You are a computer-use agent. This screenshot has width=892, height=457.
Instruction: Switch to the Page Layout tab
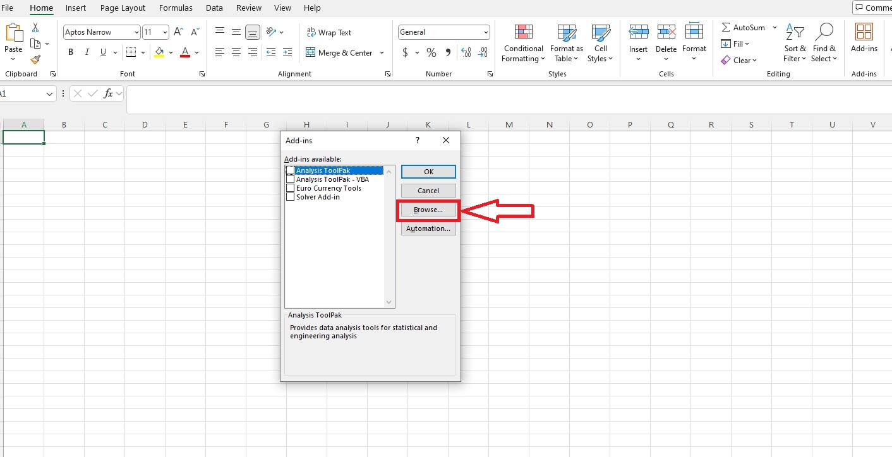click(123, 8)
